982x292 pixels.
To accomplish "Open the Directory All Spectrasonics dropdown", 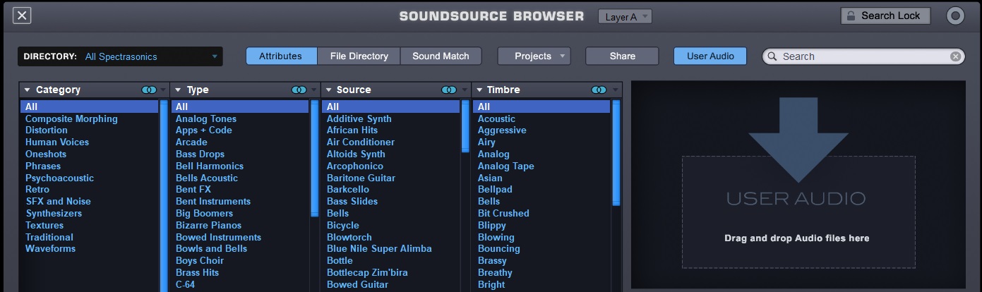I will tap(120, 56).
